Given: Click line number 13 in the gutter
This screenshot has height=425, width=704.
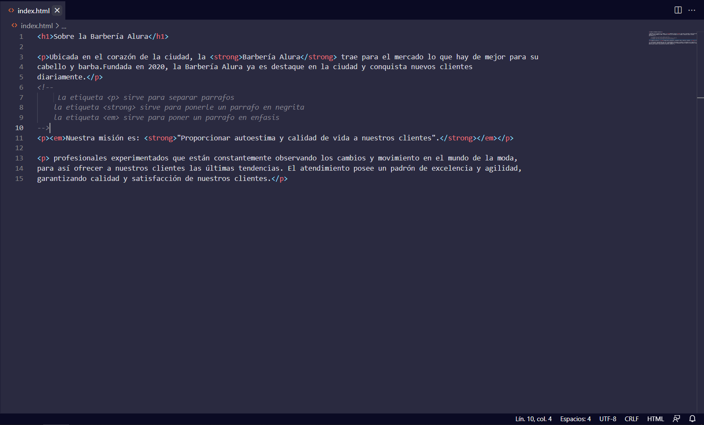Looking at the screenshot, I should 19,158.
